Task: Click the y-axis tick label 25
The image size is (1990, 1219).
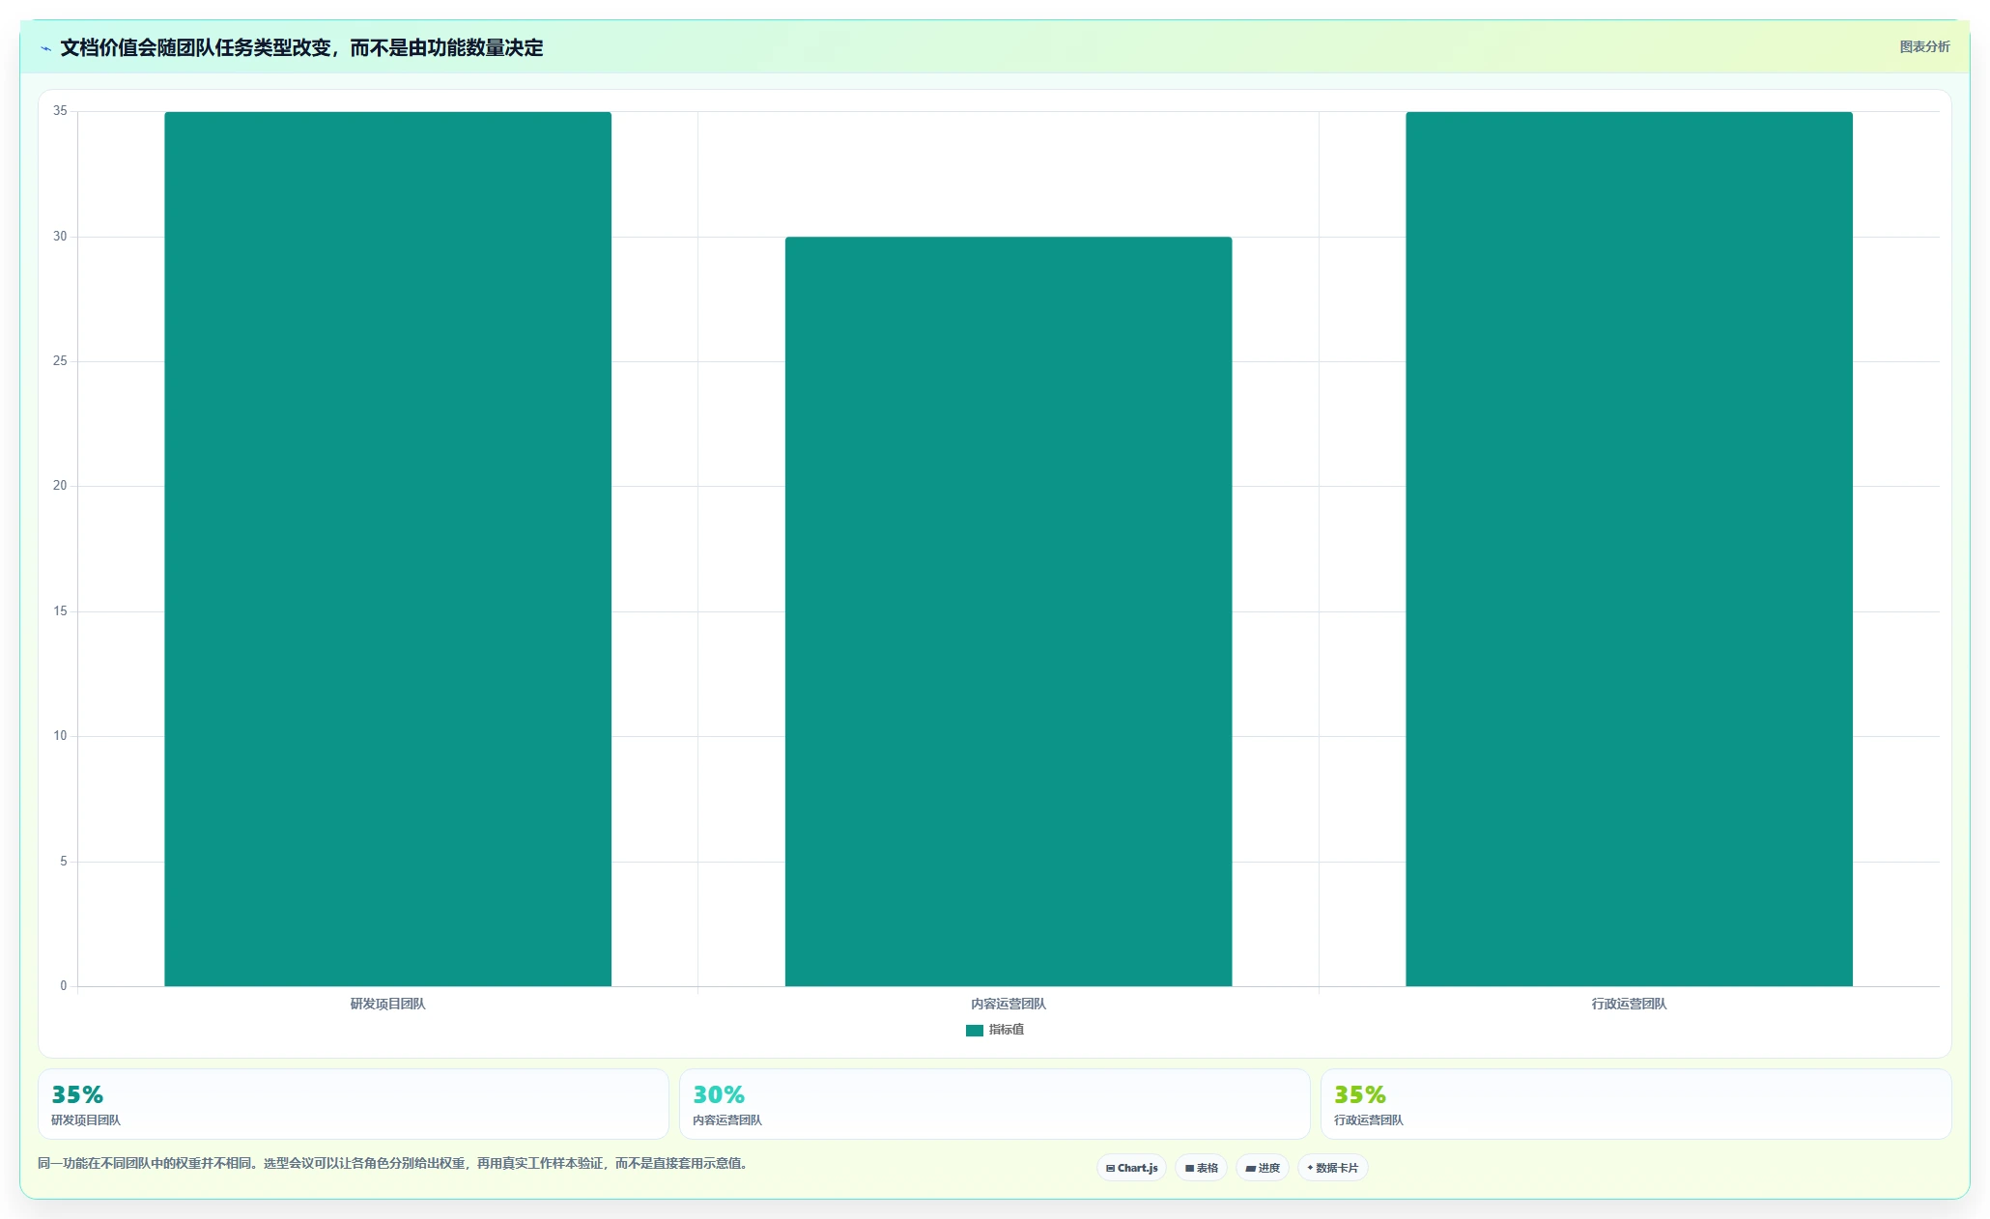Action: coord(60,361)
